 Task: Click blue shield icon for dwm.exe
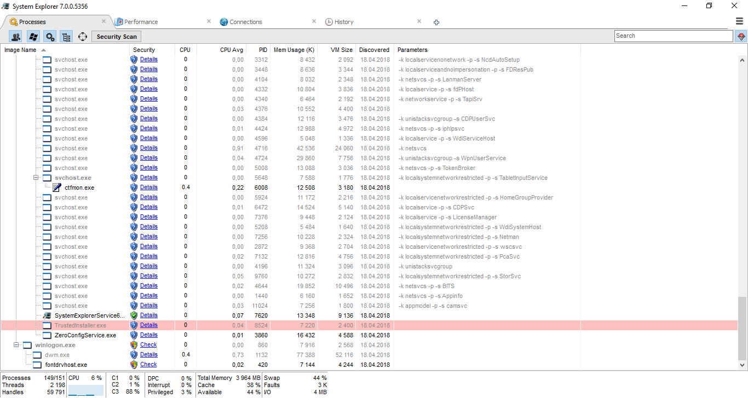[x=134, y=355]
